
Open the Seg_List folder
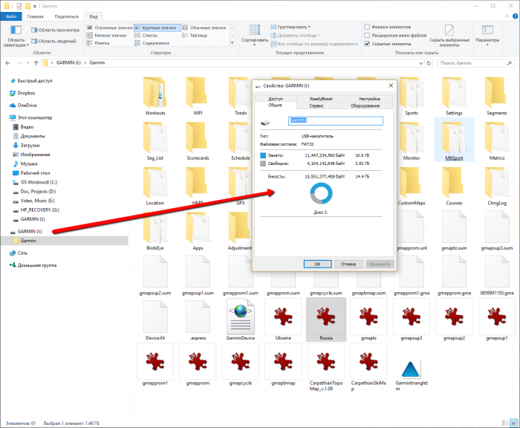point(155,141)
